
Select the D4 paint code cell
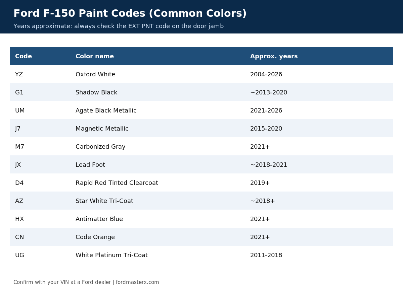pos(19,183)
